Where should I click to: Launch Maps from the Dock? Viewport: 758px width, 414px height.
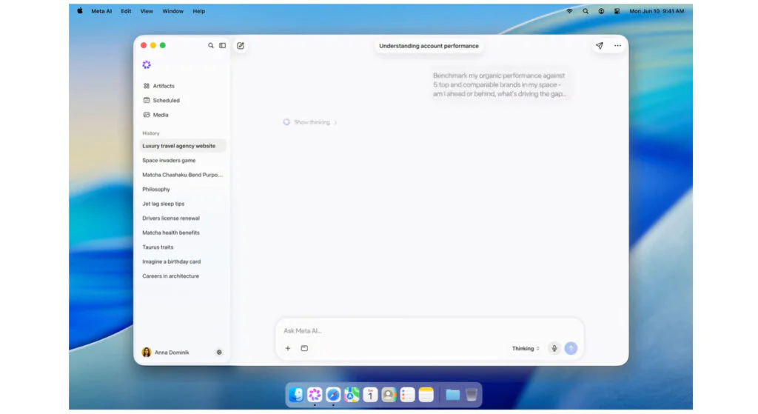coord(352,395)
